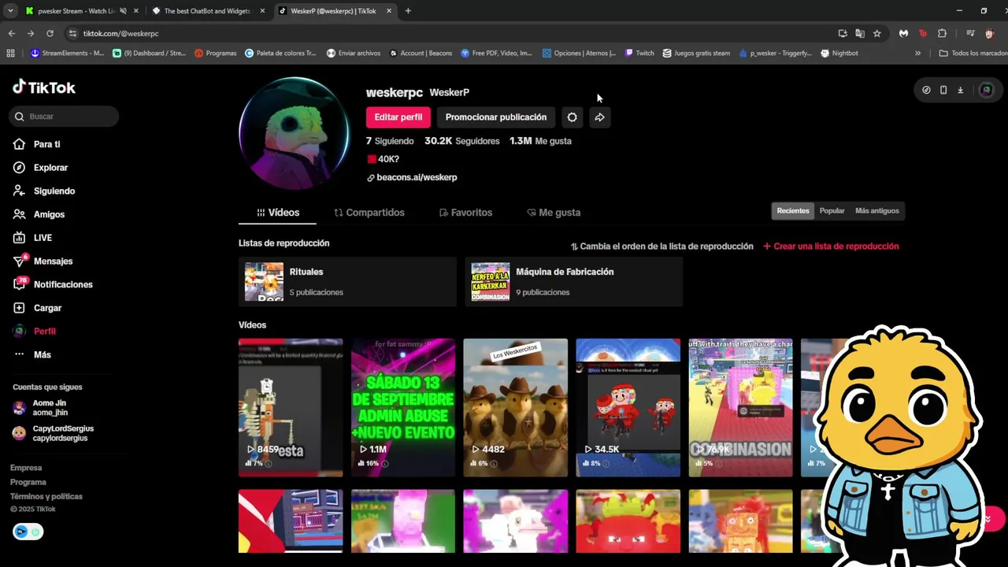
Task: Open the account avatar menu top right
Action: click(x=986, y=90)
